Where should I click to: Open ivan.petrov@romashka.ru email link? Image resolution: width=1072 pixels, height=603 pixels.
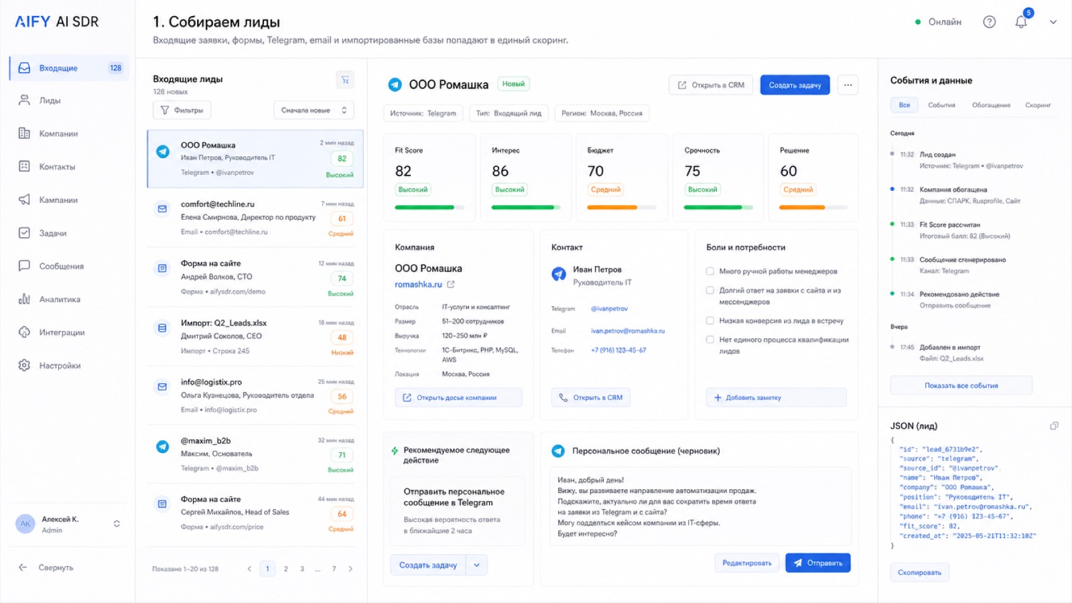[628, 331]
